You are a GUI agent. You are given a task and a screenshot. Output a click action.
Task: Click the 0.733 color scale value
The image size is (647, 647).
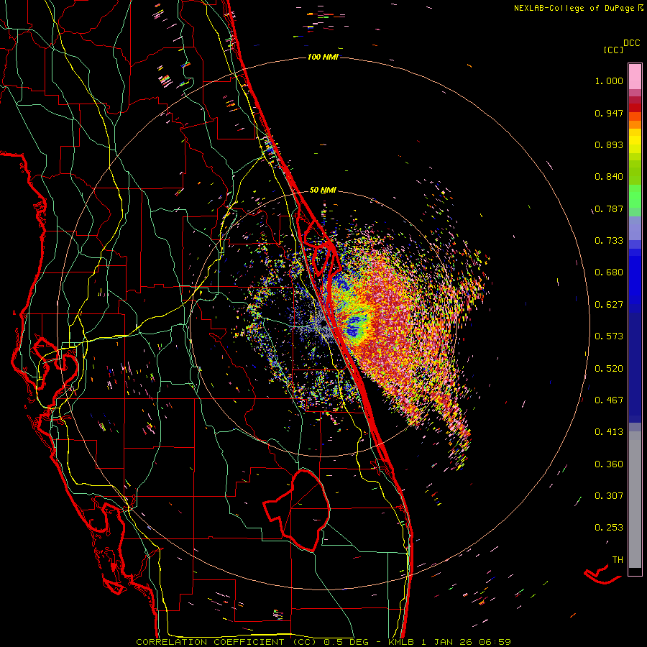[609, 241]
